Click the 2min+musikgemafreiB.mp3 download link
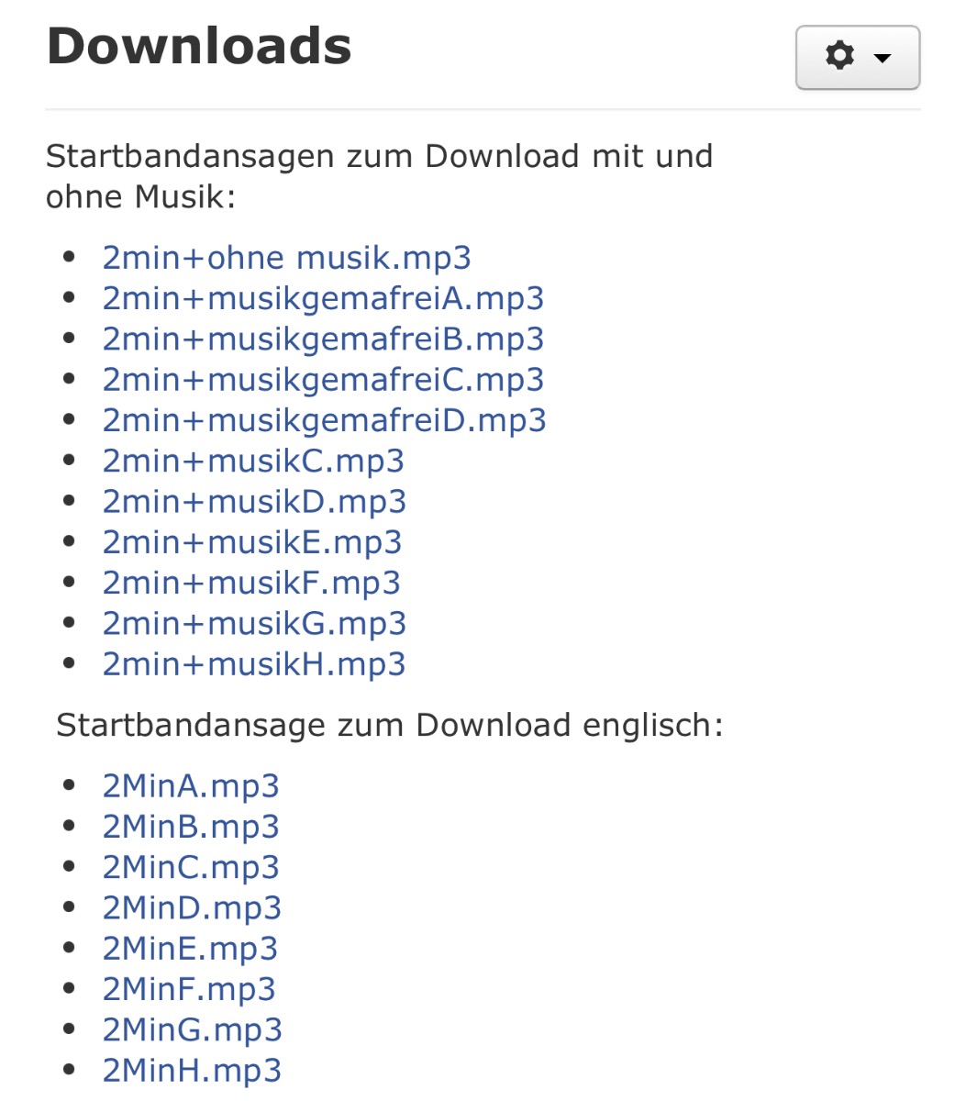The height and width of the screenshot is (1101, 966). coord(323,339)
